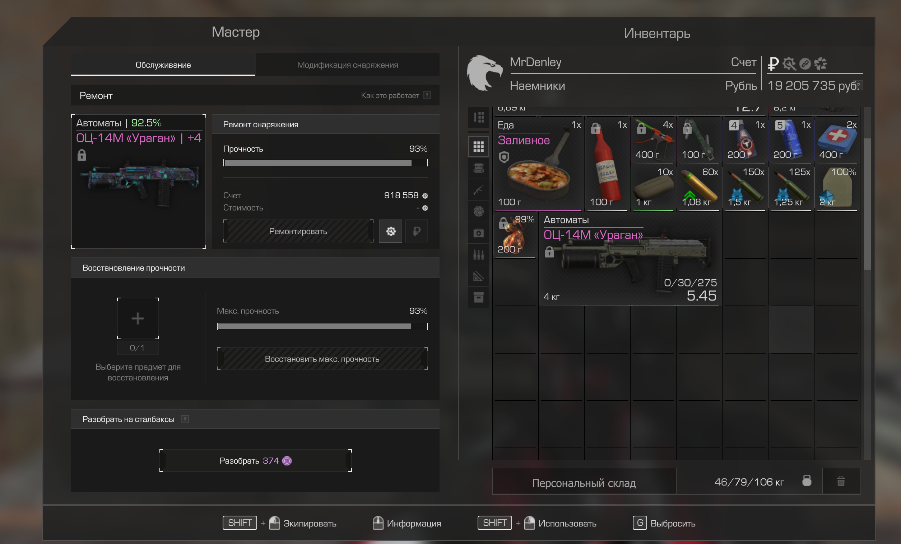Open the Как это работает link
The image size is (901, 544).
click(x=390, y=95)
